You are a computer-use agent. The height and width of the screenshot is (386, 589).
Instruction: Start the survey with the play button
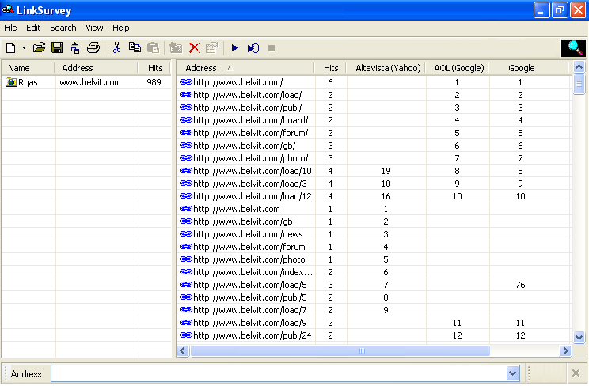[x=235, y=47]
